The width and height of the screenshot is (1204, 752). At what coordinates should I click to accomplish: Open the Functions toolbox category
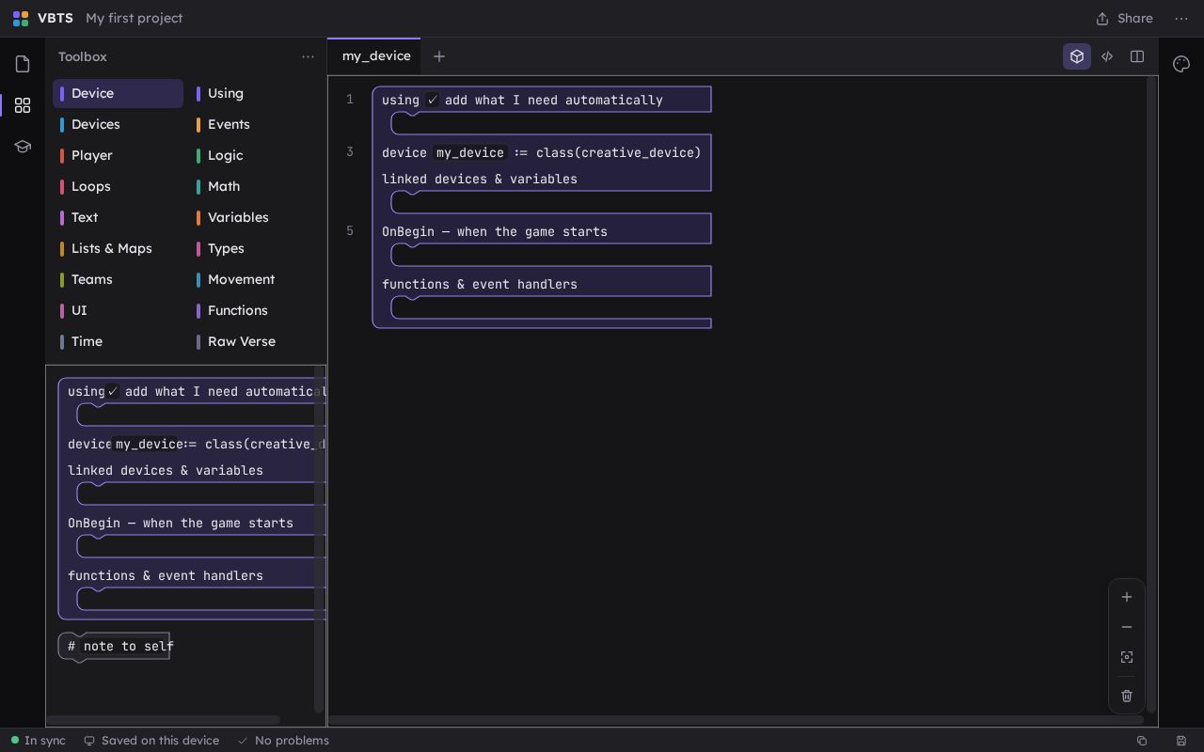click(x=254, y=310)
